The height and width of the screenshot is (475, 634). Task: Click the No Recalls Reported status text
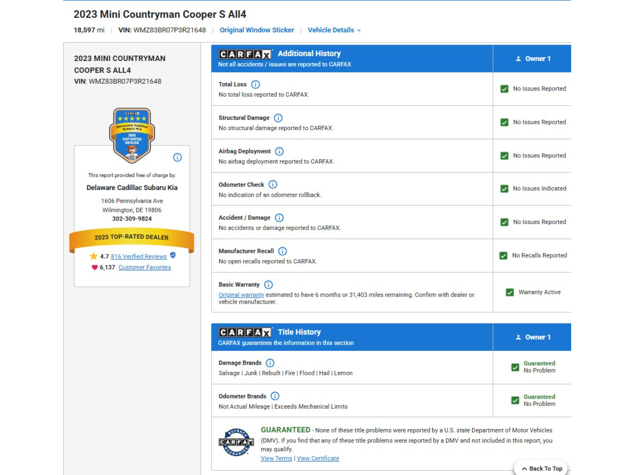pyautogui.click(x=540, y=255)
